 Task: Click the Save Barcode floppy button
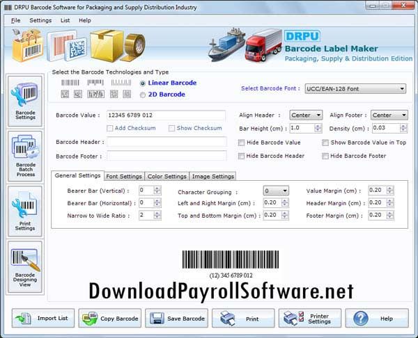tap(176, 318)
